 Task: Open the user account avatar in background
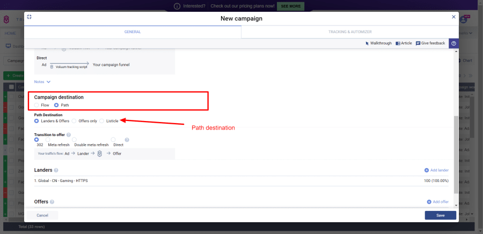tap(463, 19)
